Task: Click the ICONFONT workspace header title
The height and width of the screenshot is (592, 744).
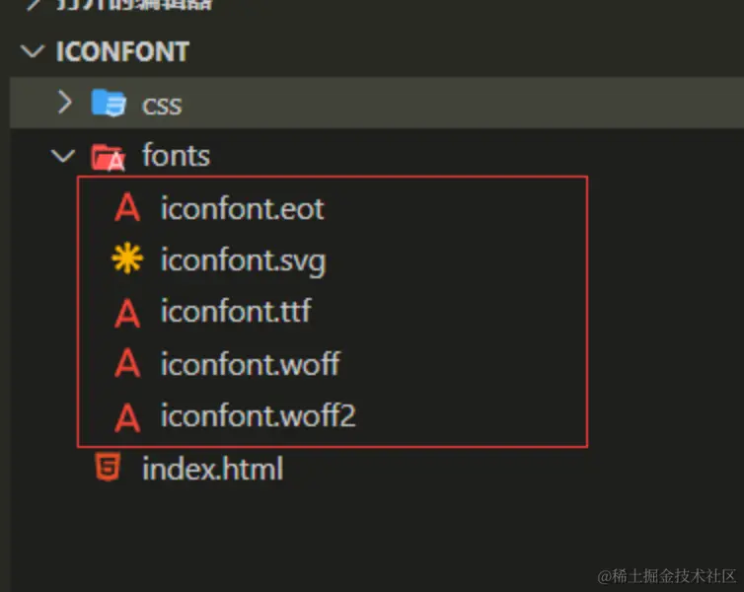Action: (x=122, y=51)
